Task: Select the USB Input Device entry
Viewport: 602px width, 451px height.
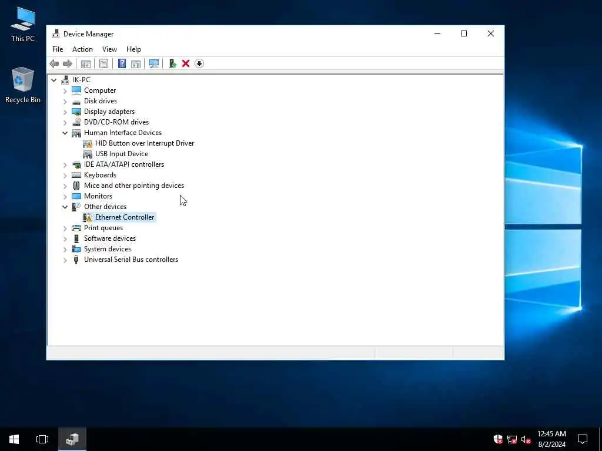Action: pyautogui.click(x=122, y=154)
